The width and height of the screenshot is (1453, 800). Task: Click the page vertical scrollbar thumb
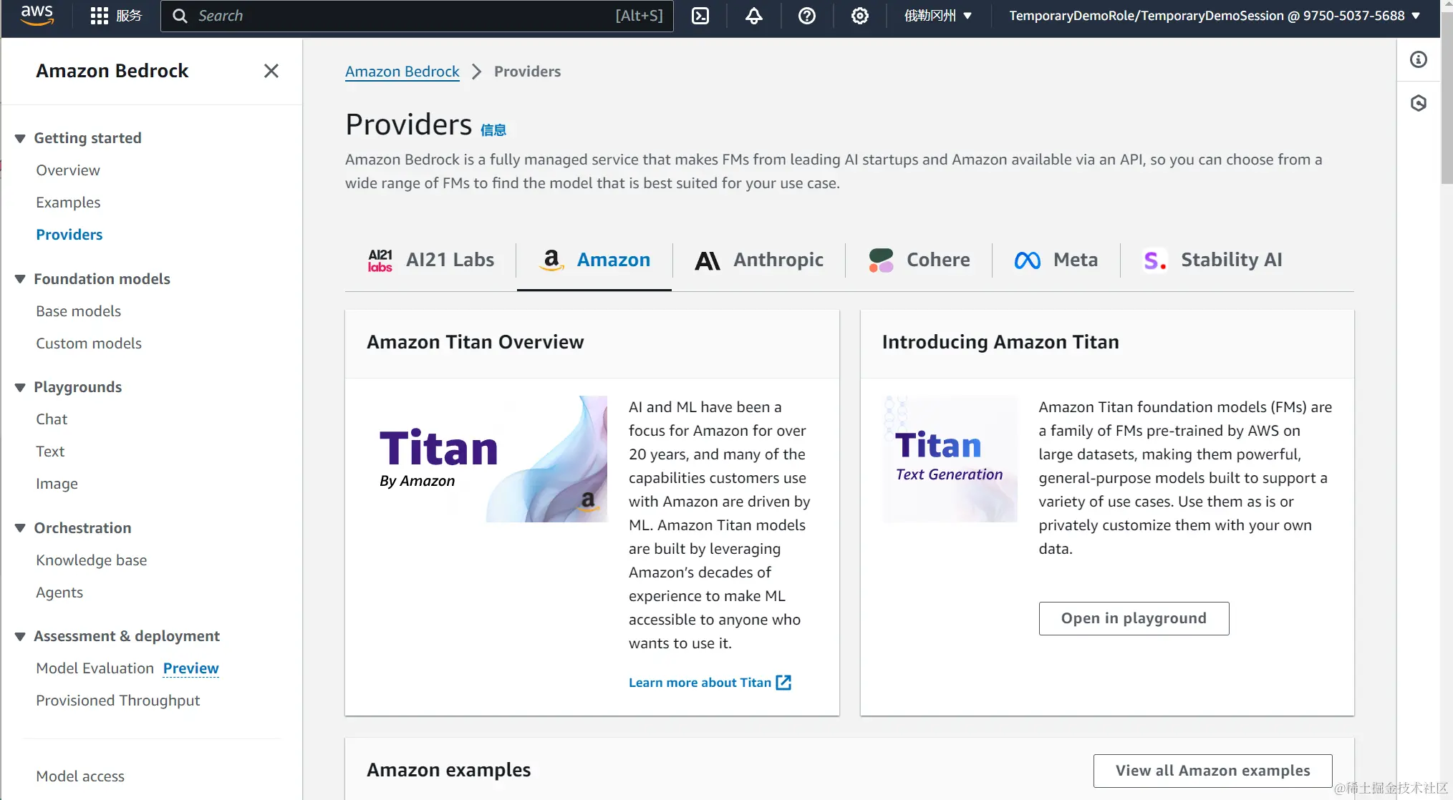[1447, 97]
